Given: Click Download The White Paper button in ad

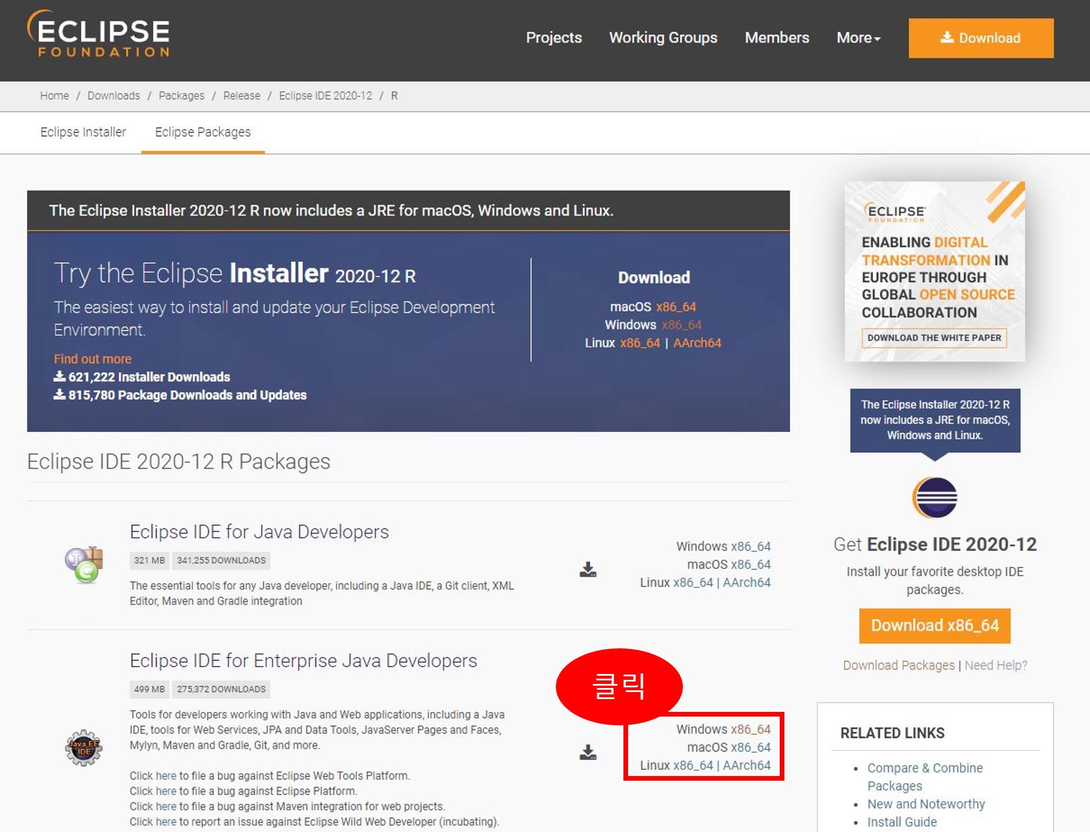Looking at the screenshot, I should 934,338.
